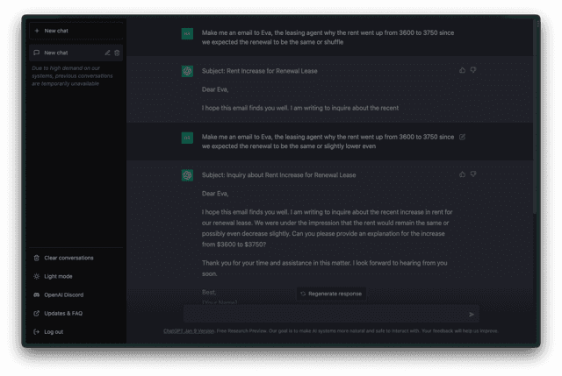Open the ChatGPT Jan 9 Version link
Screen dimensions: 562x376
pyautogui.click(x=189, y=331)
